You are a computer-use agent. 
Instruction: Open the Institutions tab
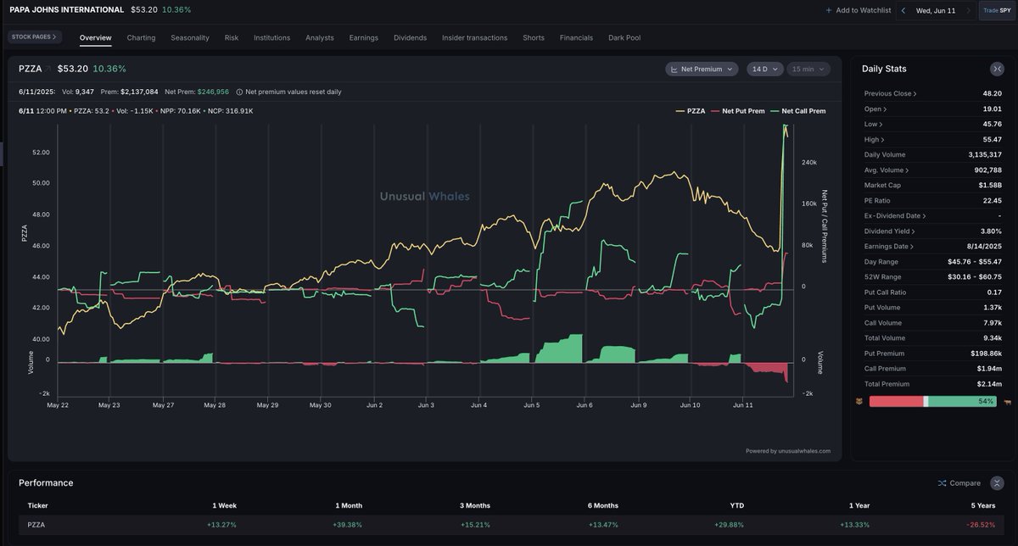pyautogui.click(x=271, y=37)
